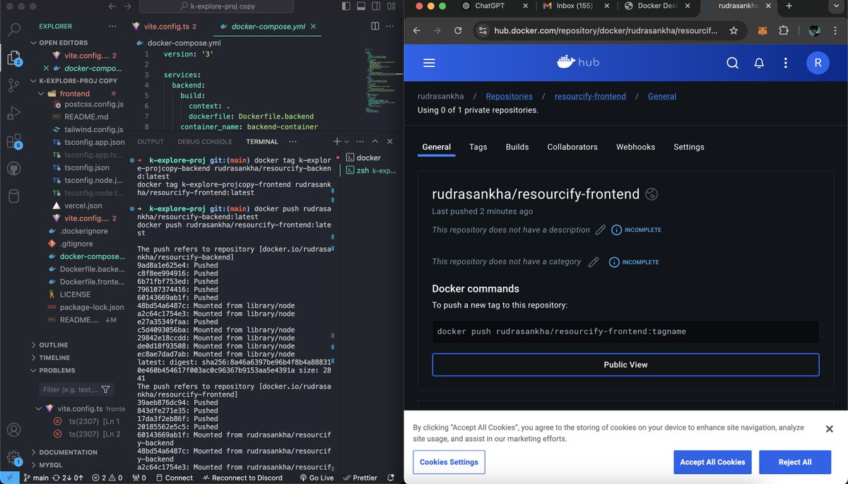Open the Accounts icon in VS Code

[13, 430]
